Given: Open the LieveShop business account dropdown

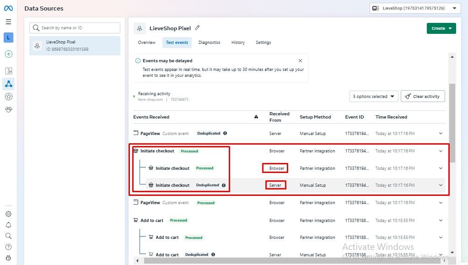Looking at the screenshot, I should (x=415, y=8).
